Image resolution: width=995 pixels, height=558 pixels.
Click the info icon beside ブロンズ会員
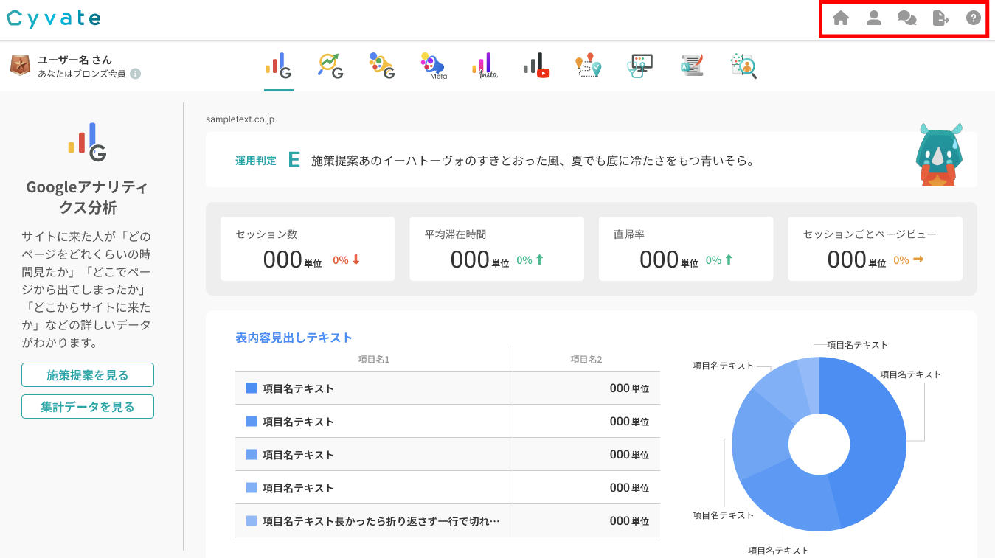[136, 74]
